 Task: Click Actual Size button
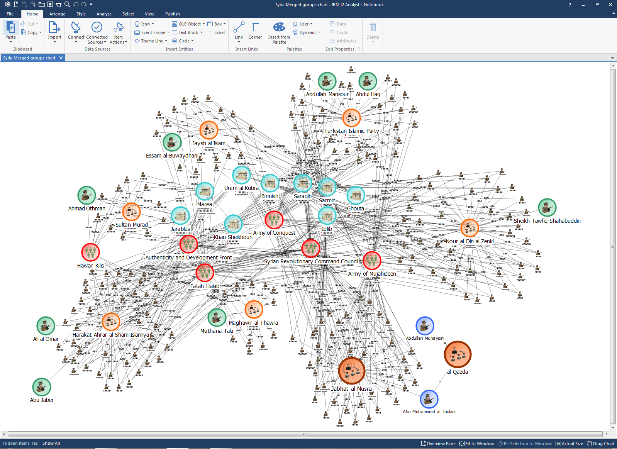569,444
